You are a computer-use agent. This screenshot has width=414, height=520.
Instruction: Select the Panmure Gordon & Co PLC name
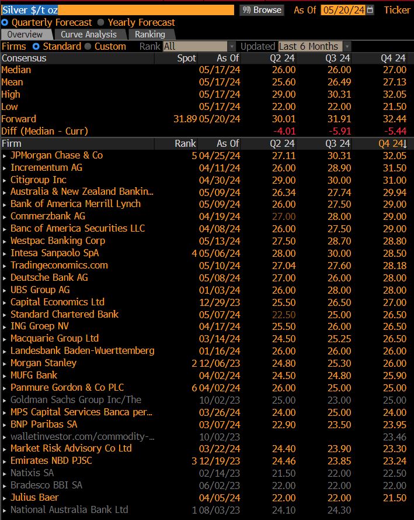67,388
